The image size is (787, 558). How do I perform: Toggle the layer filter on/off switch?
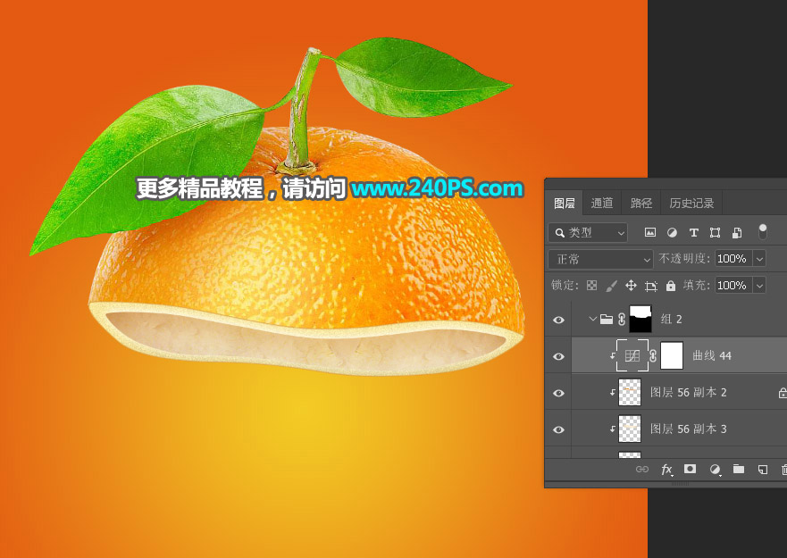pyautogui.click(x=762, y=232)
